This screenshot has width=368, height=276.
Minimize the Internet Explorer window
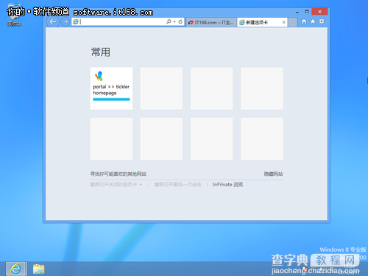[297, 12]
